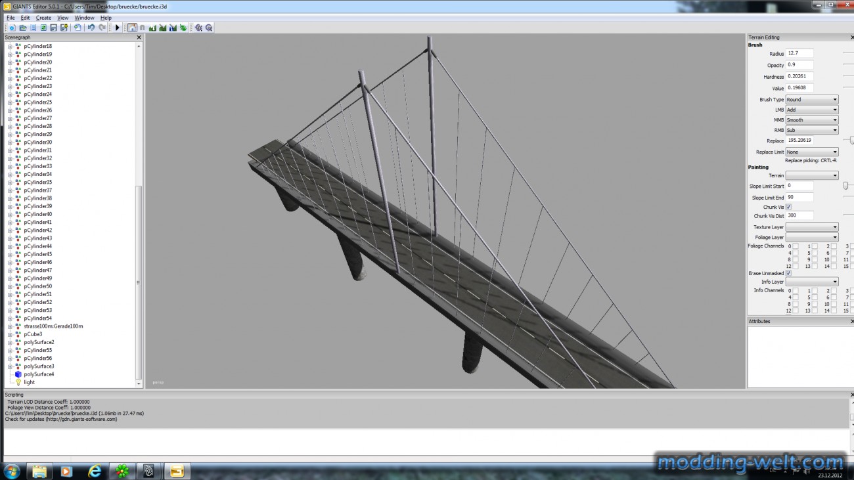Click the Undo arrow icon
This screenshot has width=854, height=480.
click(91, 28)
